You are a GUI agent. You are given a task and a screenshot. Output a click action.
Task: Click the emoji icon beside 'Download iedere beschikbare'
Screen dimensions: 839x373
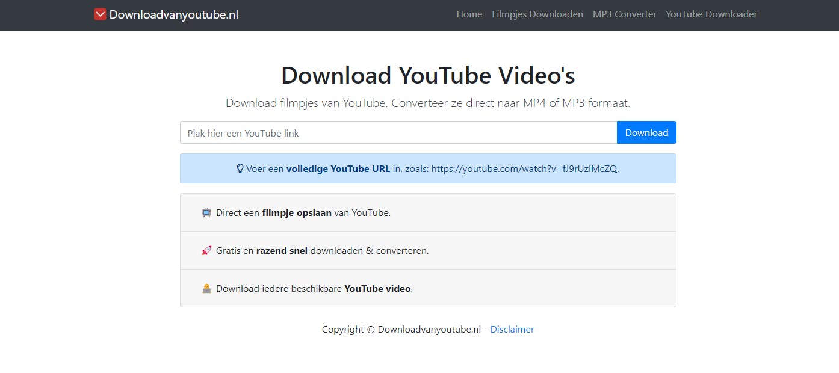coord(206,288)
